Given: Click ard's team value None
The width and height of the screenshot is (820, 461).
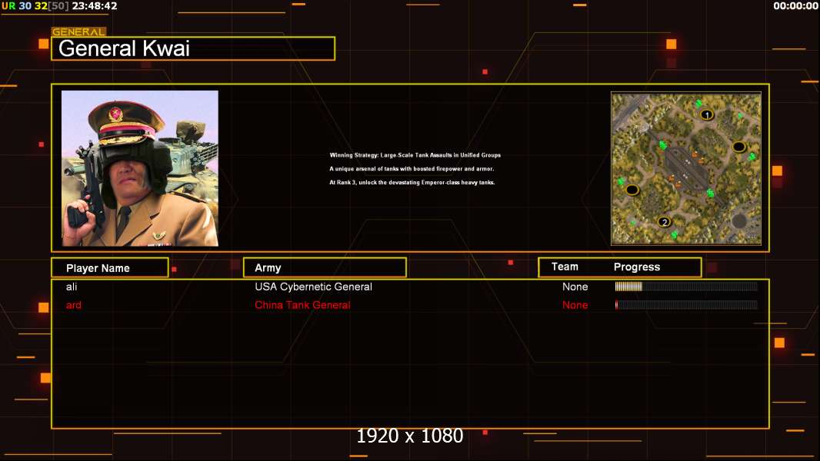Looking at the screenshot, I should (x=575, y=305).
